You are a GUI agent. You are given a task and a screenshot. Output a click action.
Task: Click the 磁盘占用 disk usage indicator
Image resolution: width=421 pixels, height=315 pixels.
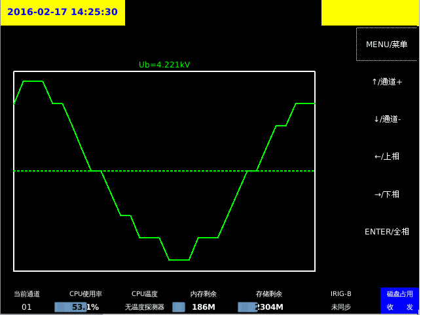click(x=399, y=294)
